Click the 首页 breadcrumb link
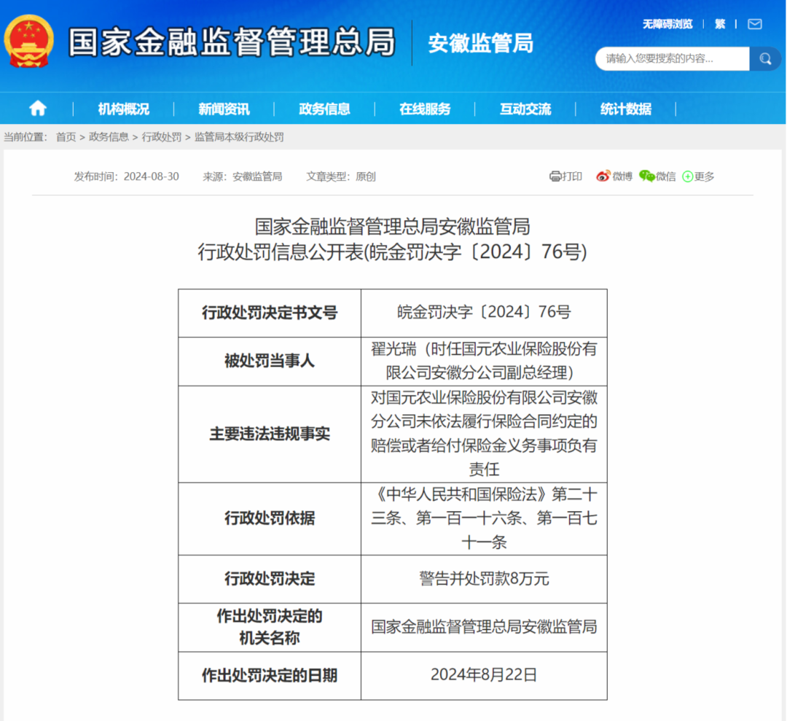787x721 pixels. 66,137
